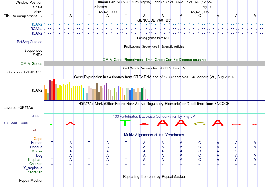Click the Mouse species label
This screenshot has height=187, width=265.
37,151
